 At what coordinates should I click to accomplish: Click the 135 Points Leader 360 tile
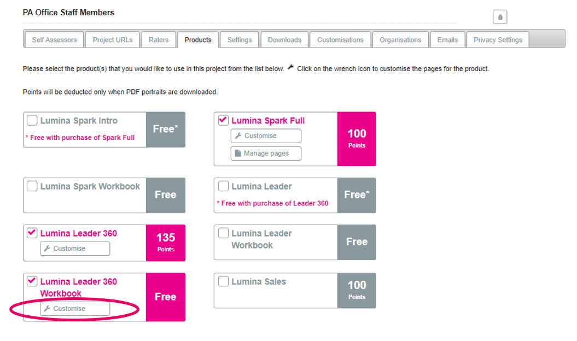(x=166, y=243)
